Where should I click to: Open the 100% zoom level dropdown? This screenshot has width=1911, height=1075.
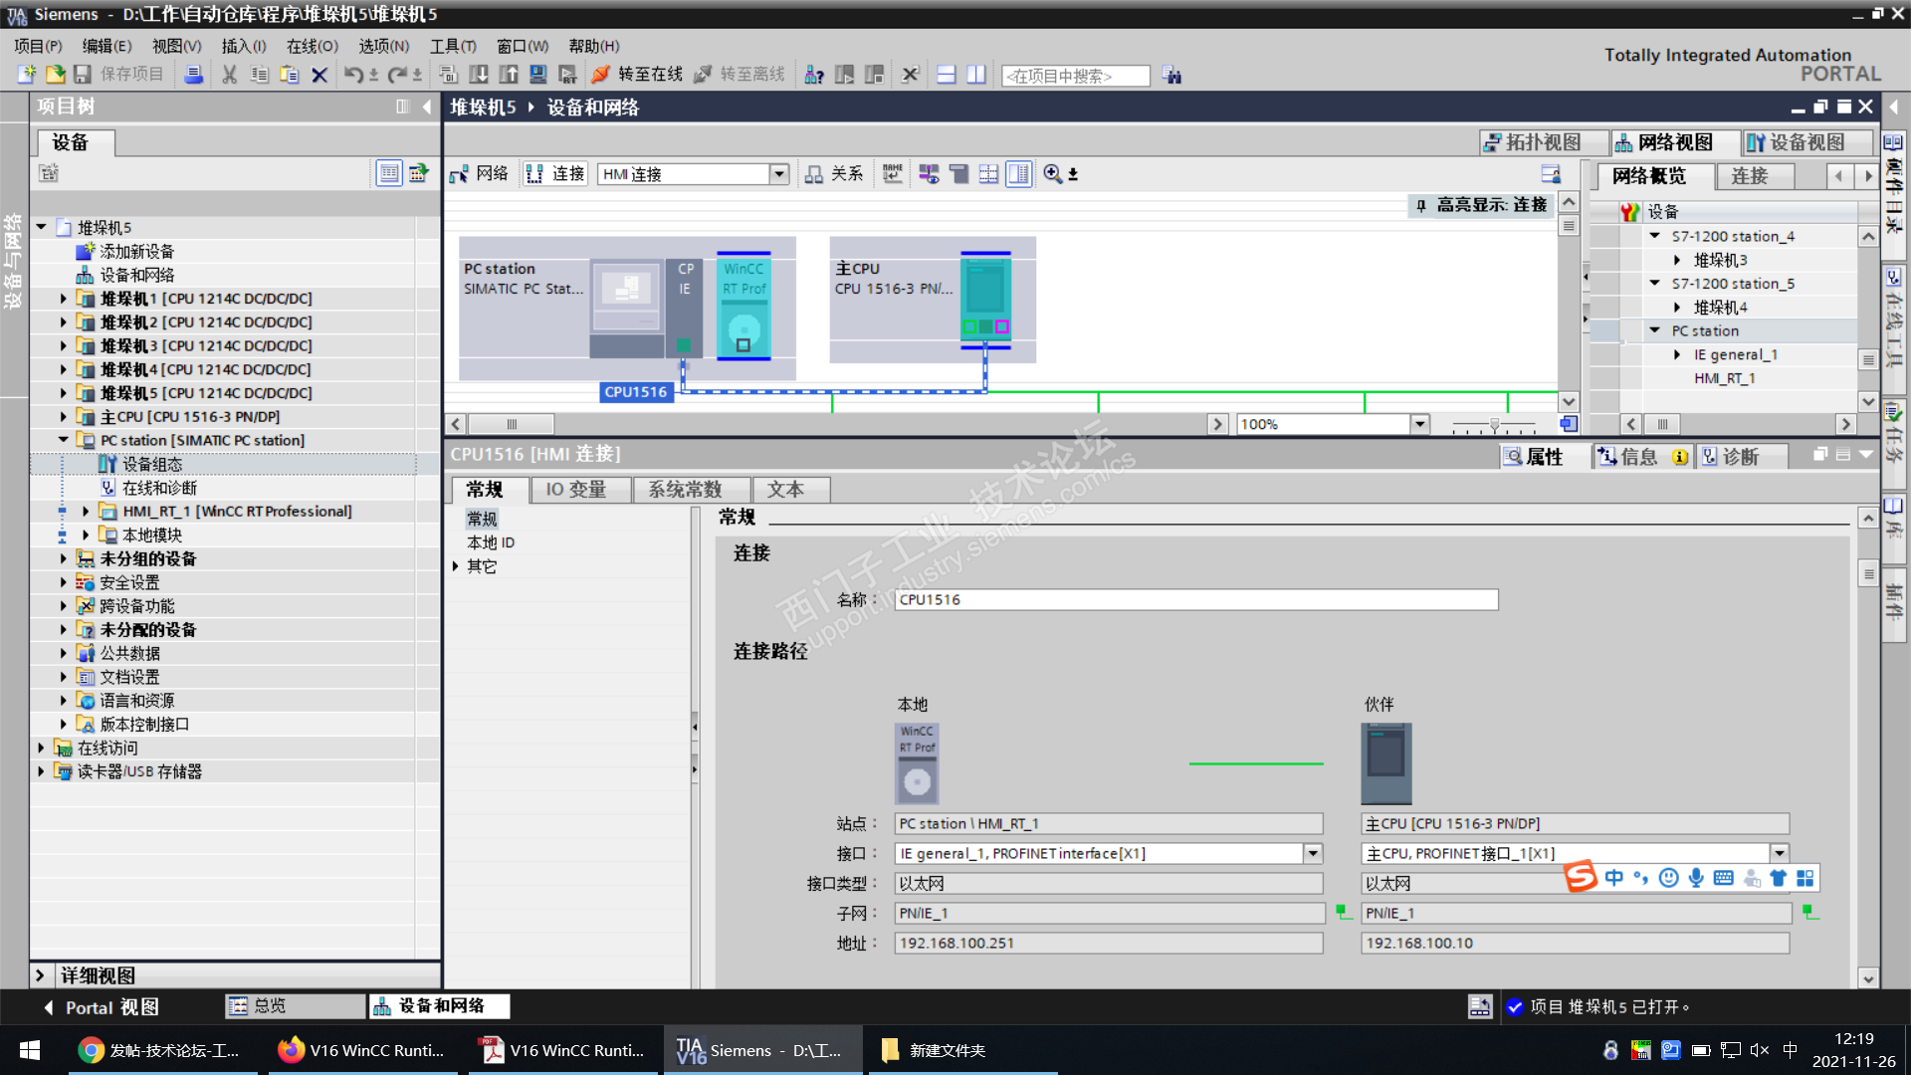[x=1419, y=424]
